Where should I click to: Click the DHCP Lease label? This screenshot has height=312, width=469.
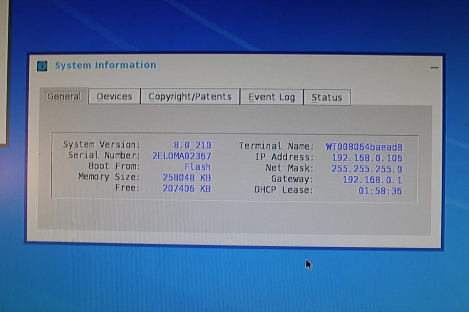pyautogui.click(x=283, y=190)
